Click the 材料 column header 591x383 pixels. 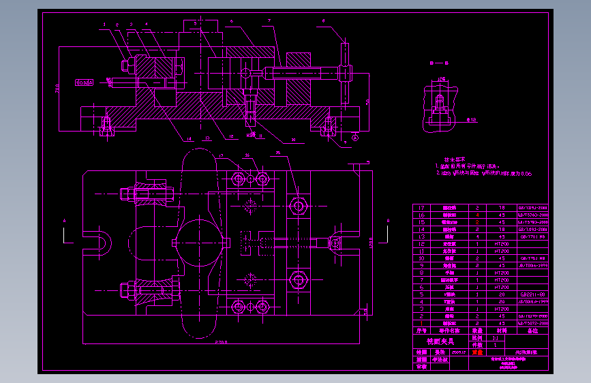coord(502,331)
